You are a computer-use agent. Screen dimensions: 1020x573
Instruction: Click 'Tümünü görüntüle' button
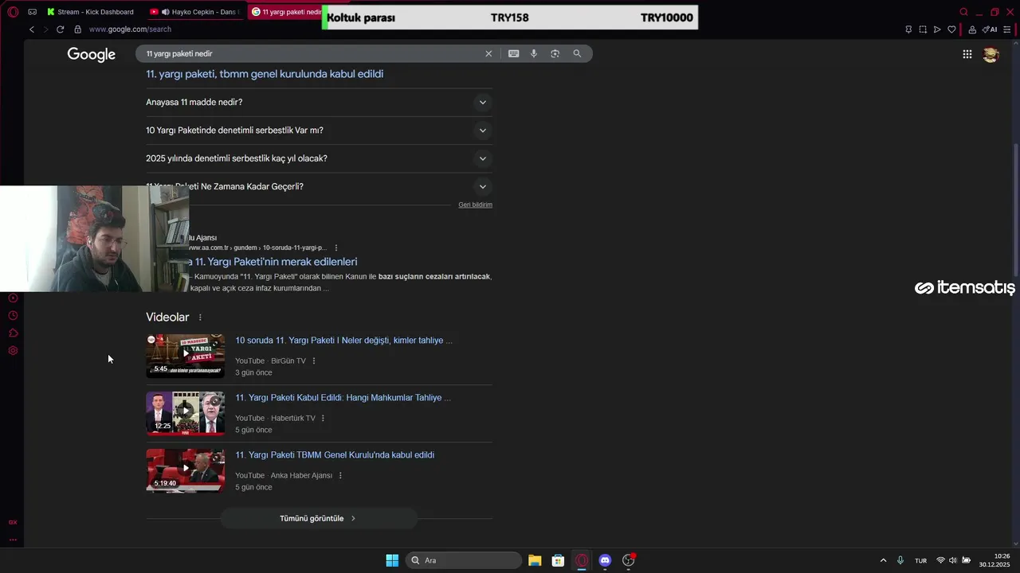(318, 518)
